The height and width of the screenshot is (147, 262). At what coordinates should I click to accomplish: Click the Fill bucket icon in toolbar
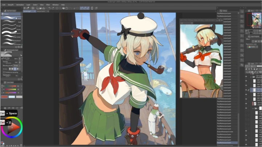(x=64, y=8)
